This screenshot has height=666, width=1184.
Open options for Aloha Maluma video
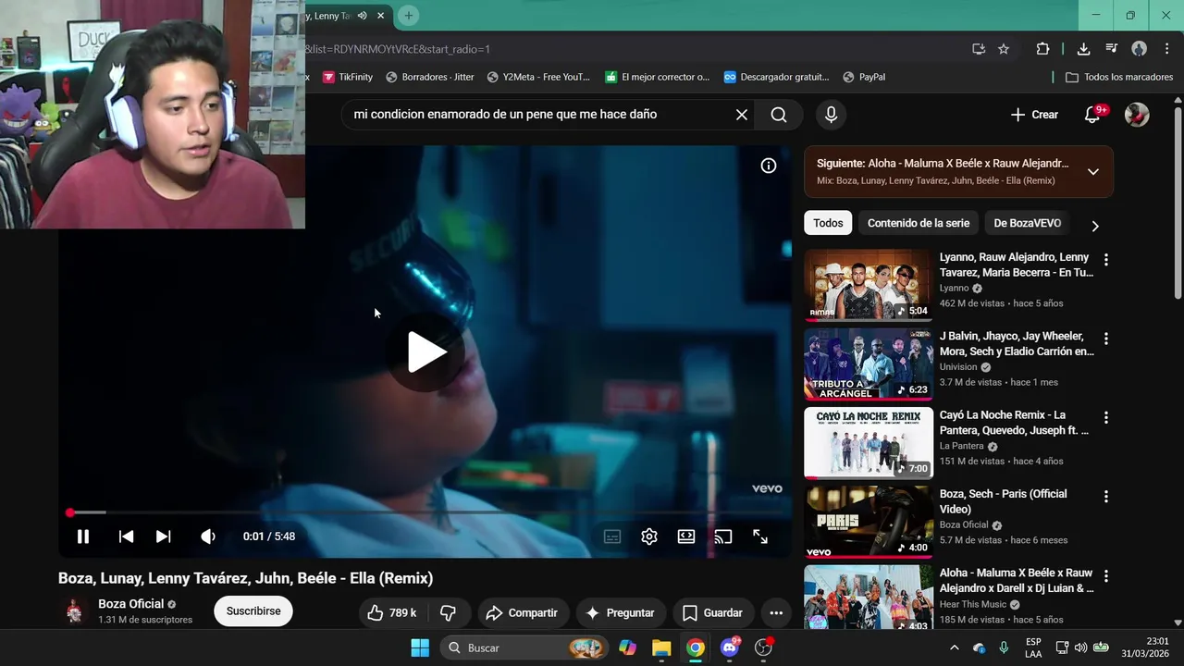(1105, 575)
